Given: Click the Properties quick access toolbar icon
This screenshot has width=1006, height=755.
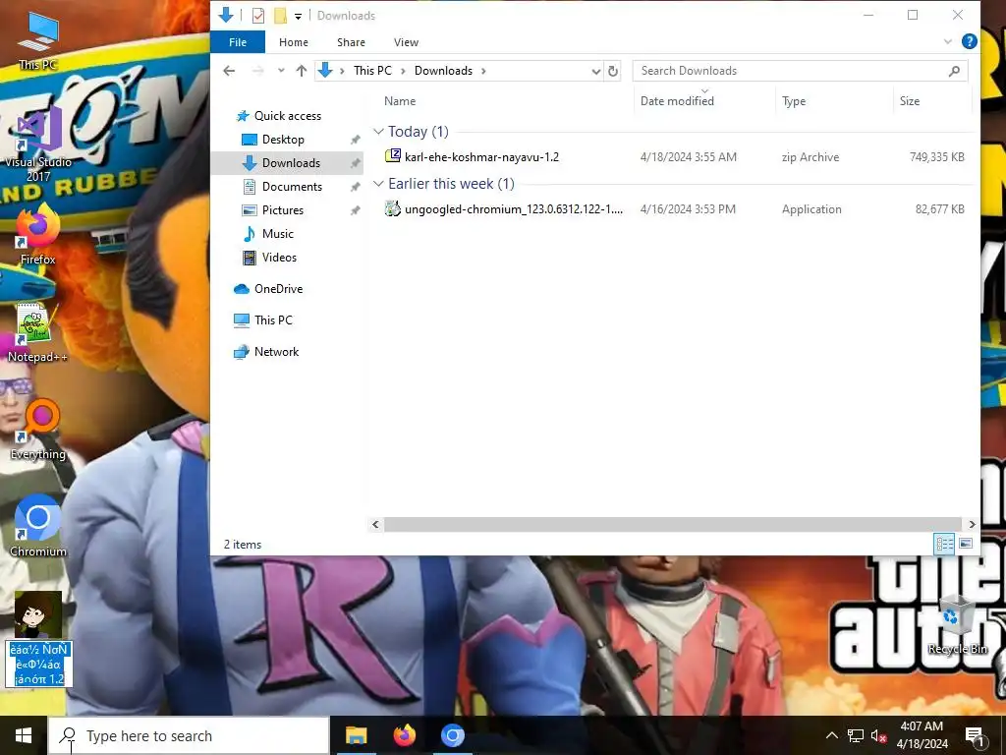Looking at the screenshot, I should coord(258,16).
